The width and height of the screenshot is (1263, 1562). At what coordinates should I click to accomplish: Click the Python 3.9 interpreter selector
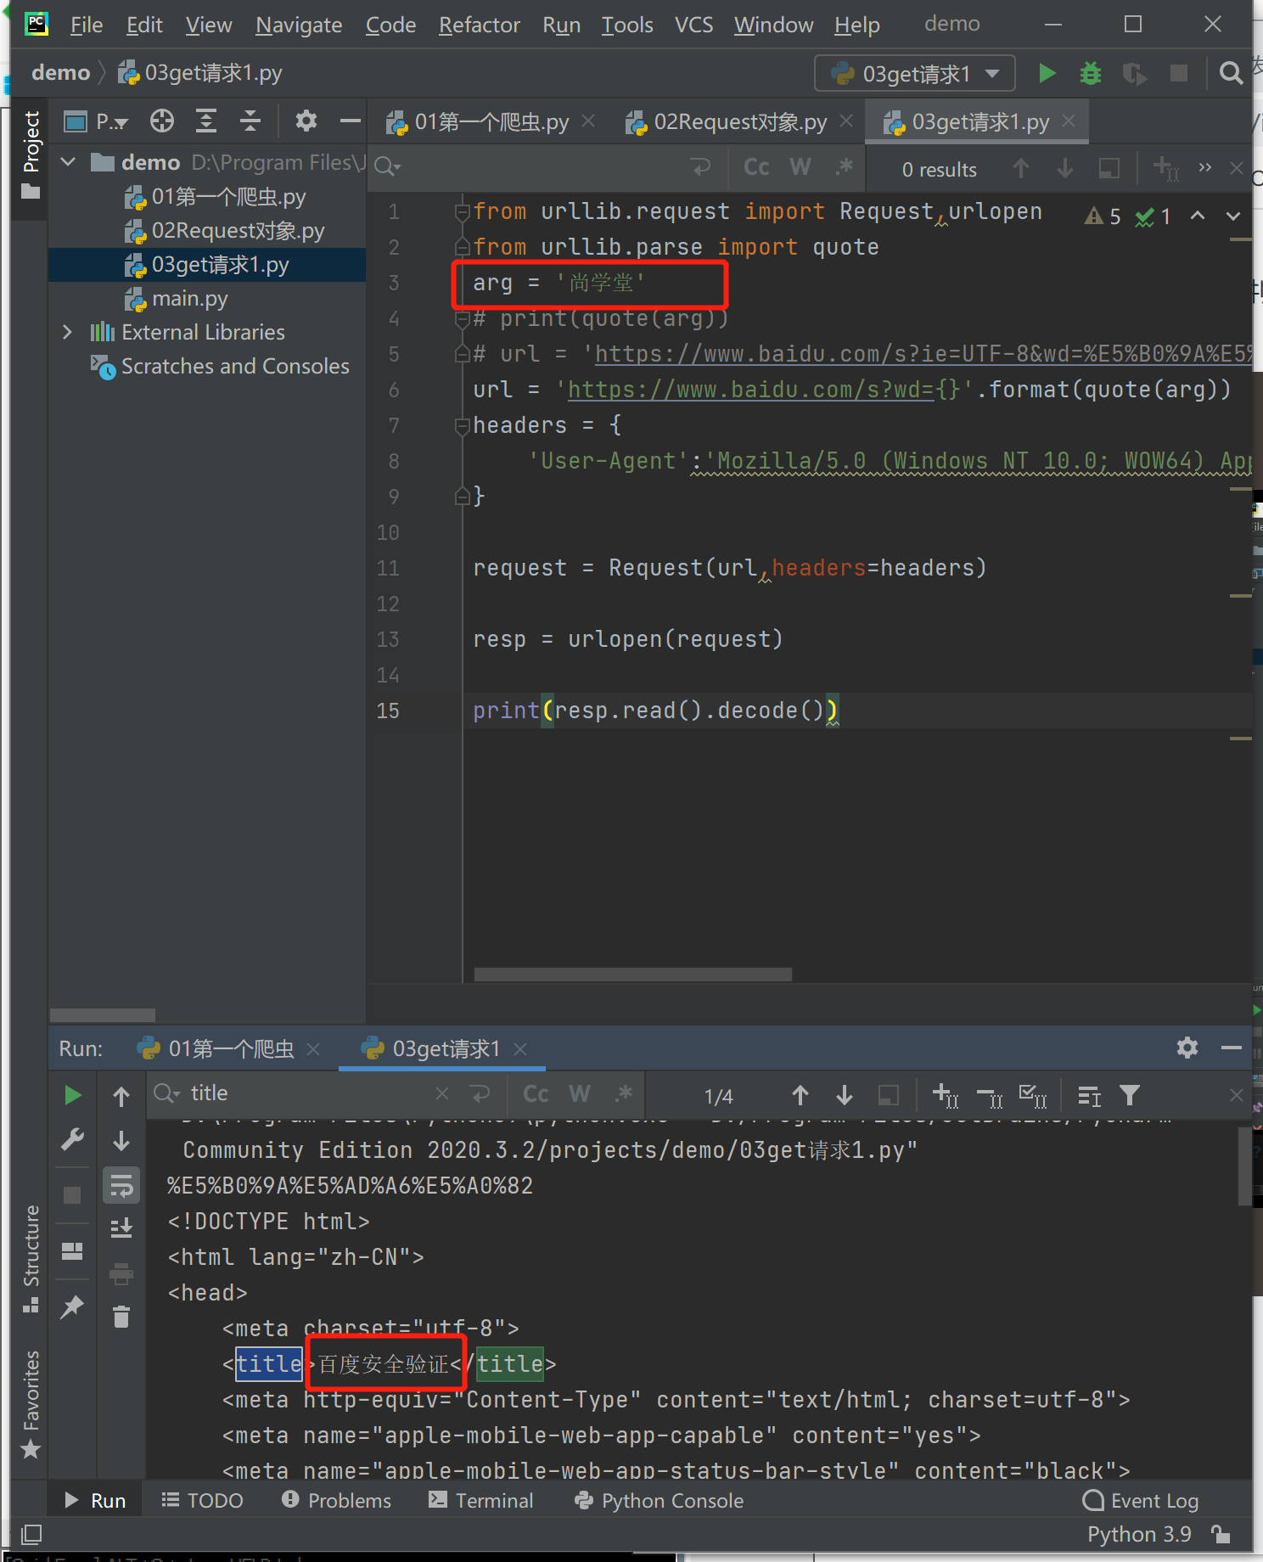tap(1139, 1534)
